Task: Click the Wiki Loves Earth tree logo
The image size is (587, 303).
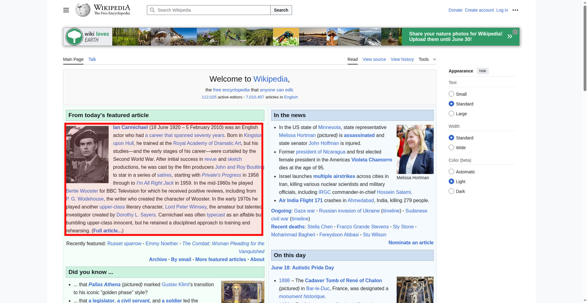Action: point(74,37)
